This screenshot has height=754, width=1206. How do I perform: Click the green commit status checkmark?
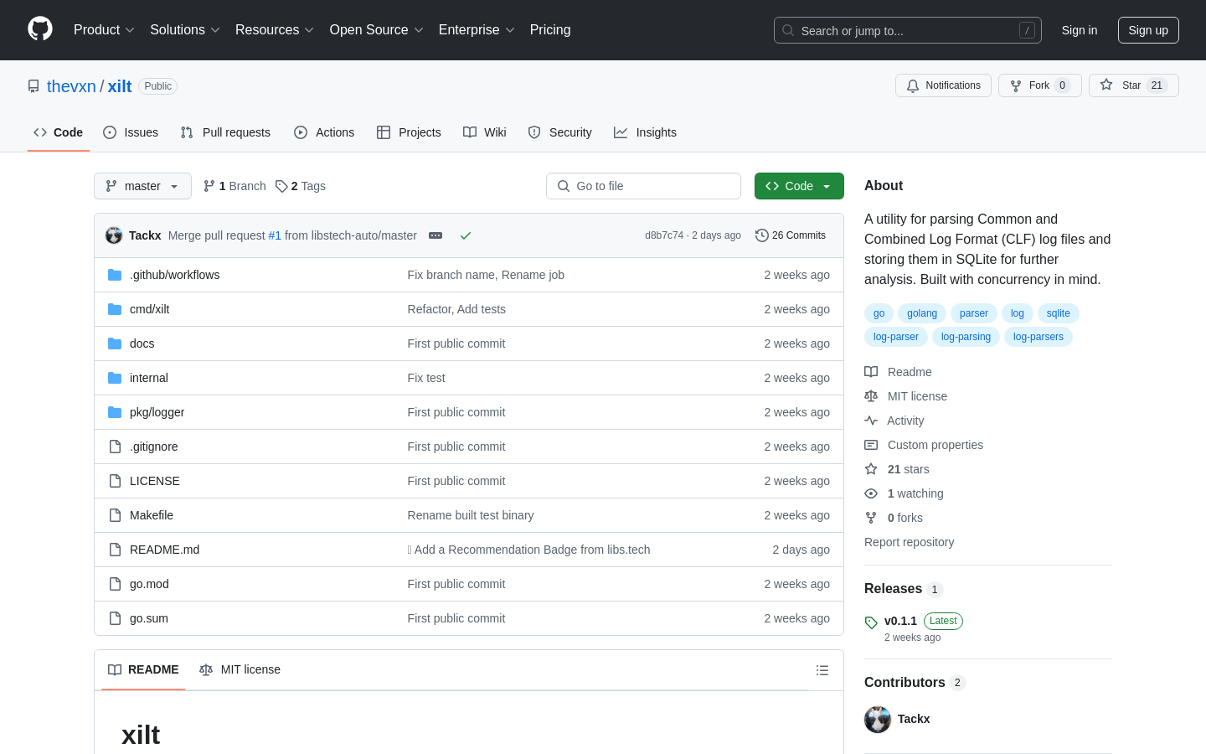[x=466, y=235]
